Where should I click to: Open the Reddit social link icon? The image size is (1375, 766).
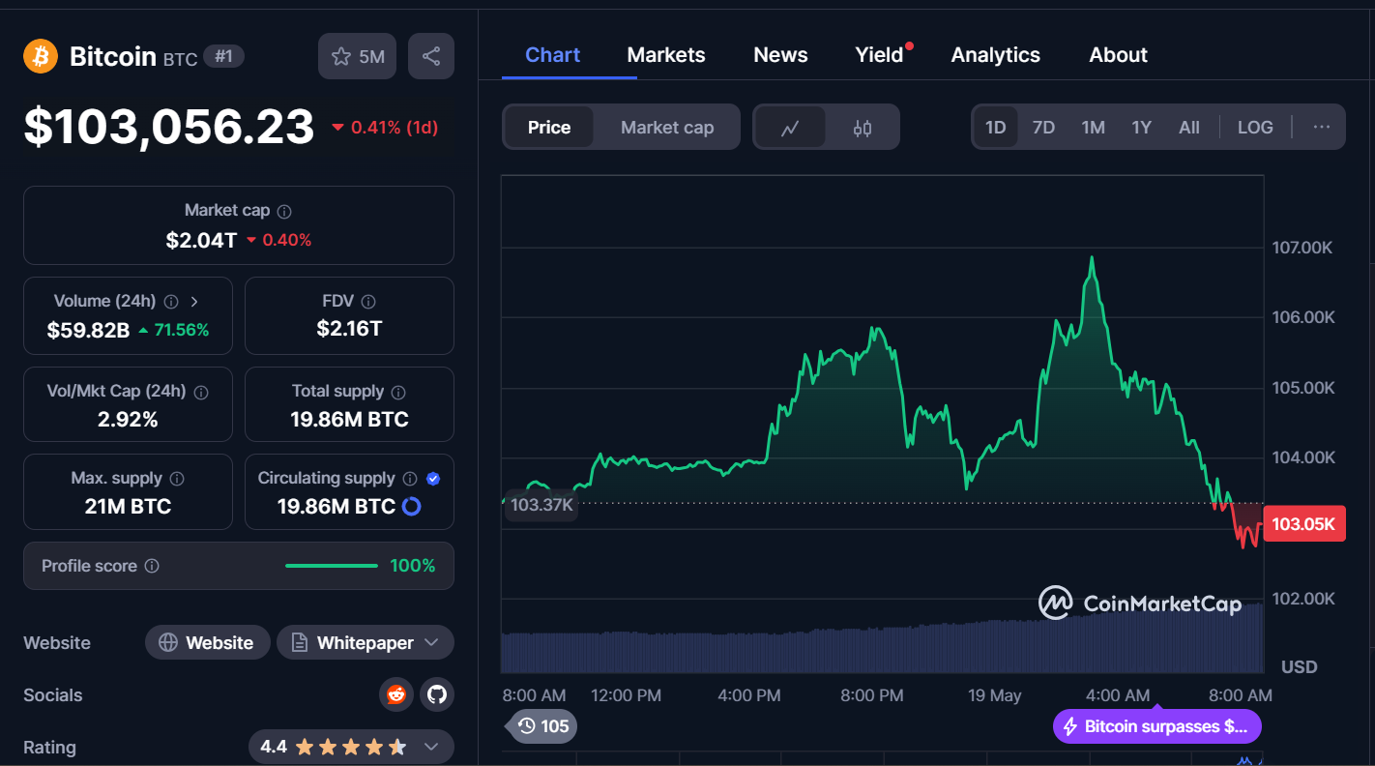(396, 694)
